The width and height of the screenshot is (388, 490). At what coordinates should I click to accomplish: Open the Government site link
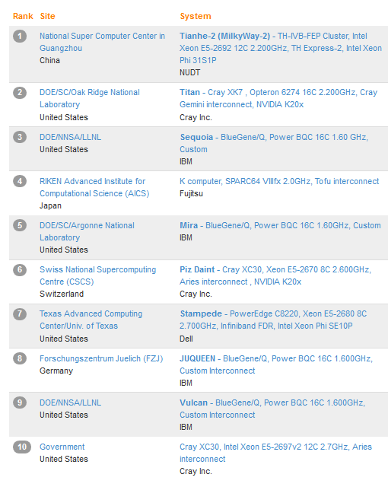click(62, 447)
